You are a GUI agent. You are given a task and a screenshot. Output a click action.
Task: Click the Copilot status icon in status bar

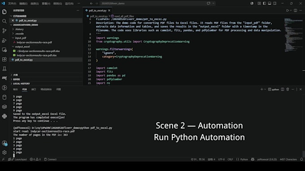253,159
